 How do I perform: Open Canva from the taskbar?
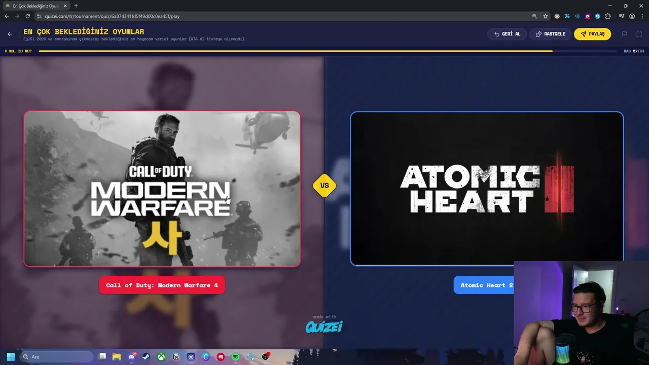206,357
